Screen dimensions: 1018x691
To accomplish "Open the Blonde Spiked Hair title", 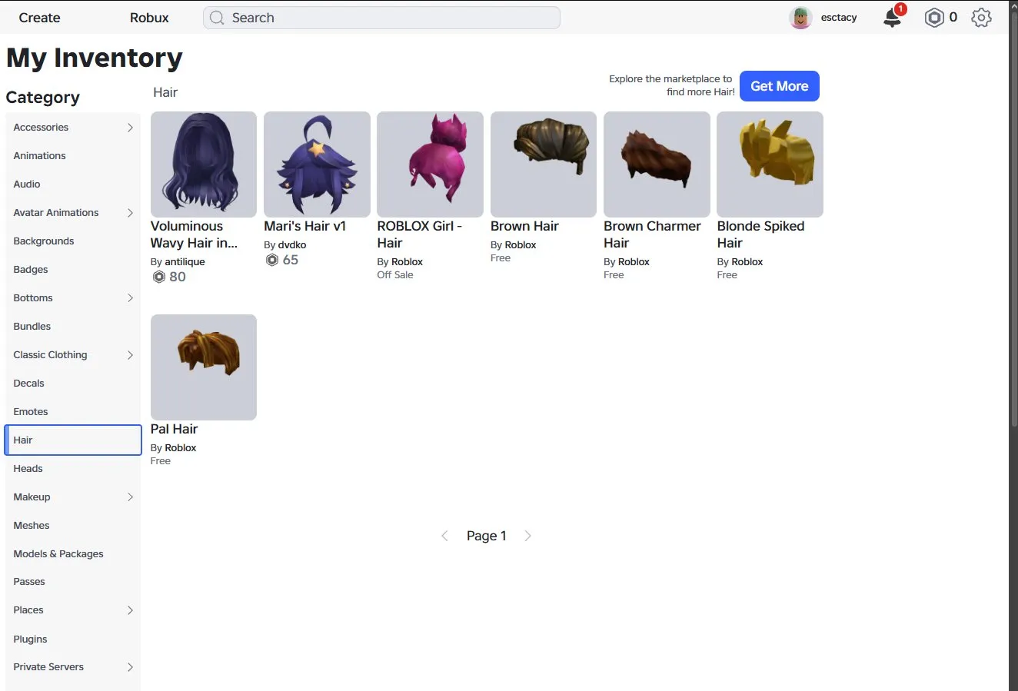I will click(760, 234).
